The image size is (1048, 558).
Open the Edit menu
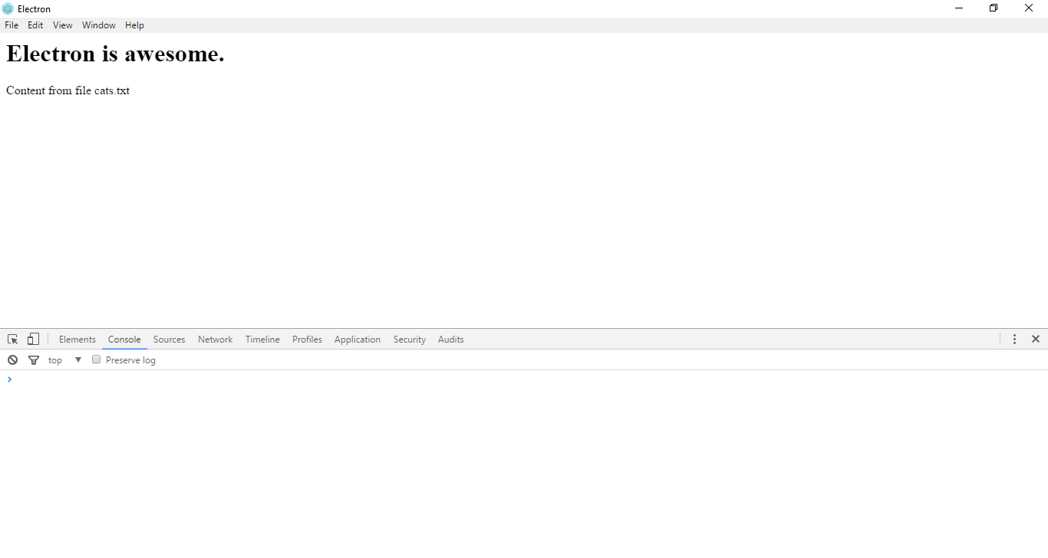pyautogui.click(x=35, y=25)
